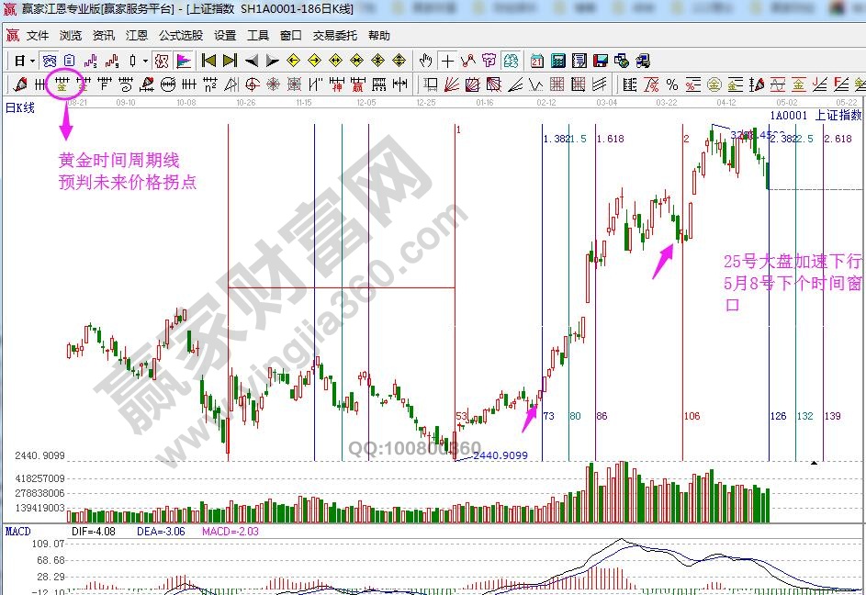Image resolution: width=866 pixels, height=595 pixels.
Task: Open the 交易委托 menu
Action: click(335, 36)
